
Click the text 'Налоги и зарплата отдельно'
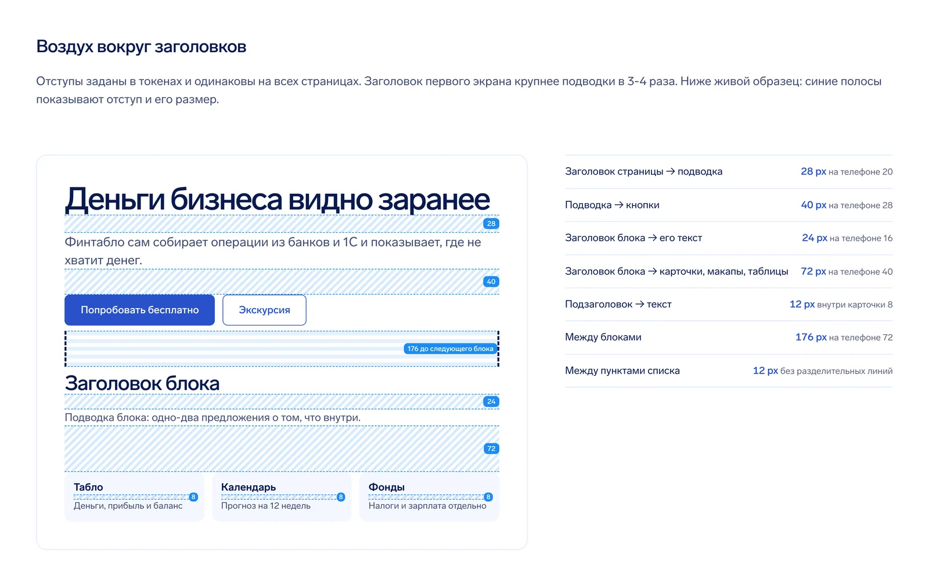pyautogui.click(x=427, y=506)
